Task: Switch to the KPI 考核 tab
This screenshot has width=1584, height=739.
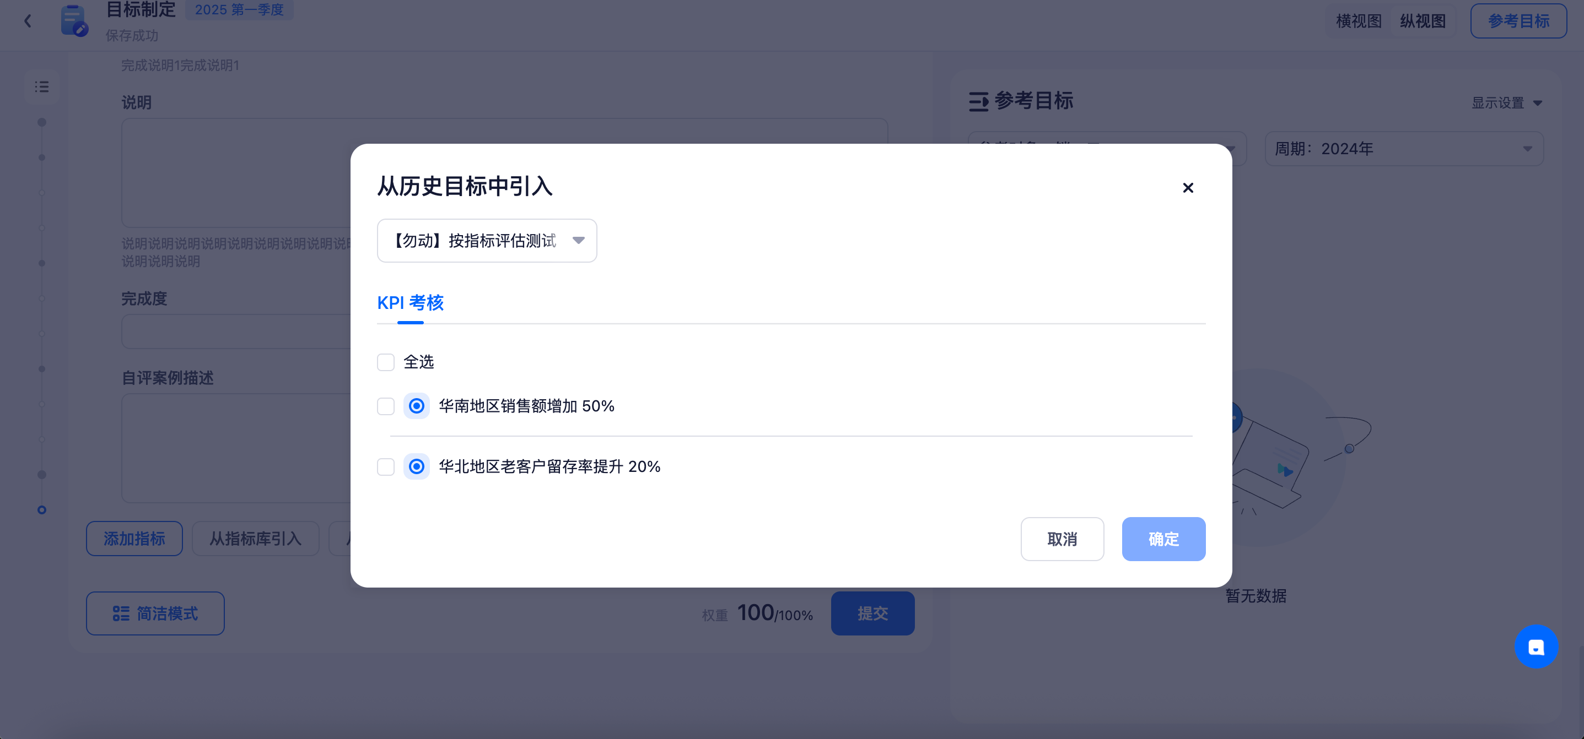Action: pyautogui.click(x=410, y=303)
